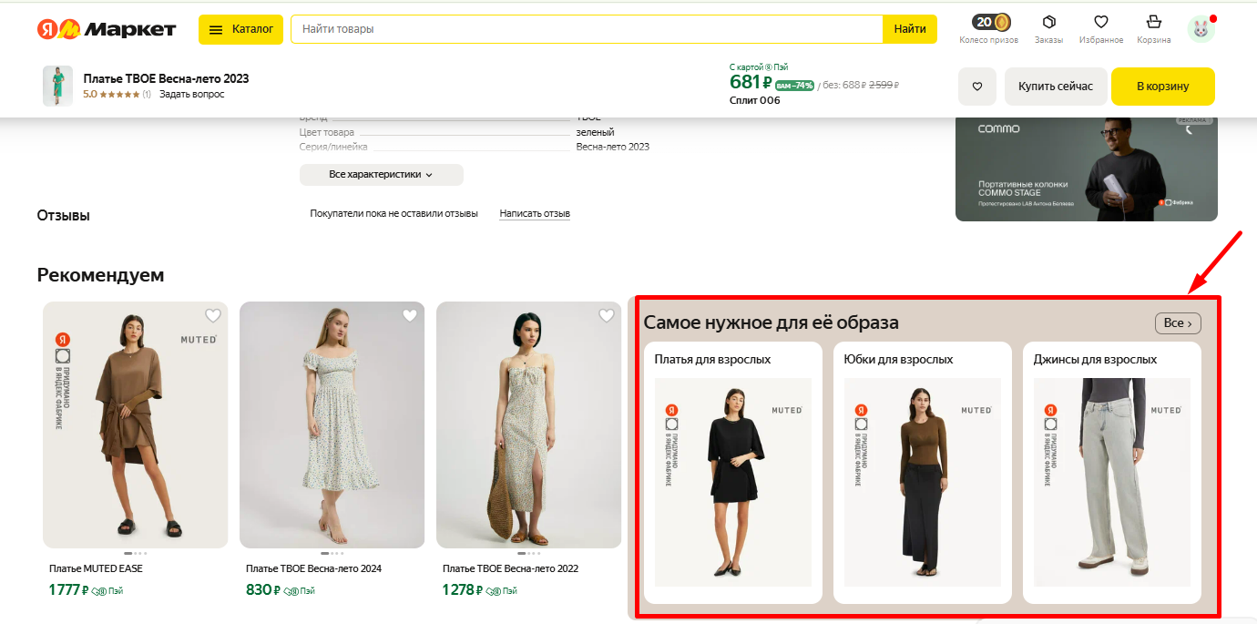Expand Все характеристики dropdown
This screenshot has width=1257, height=624.
click(x=381, y=174)
